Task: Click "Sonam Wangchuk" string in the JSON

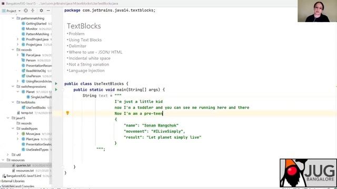Action: pyautogui.click(x=160, y=125)
